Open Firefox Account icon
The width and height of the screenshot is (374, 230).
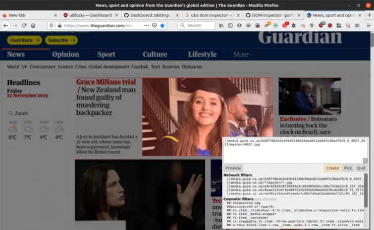[239, 26]
